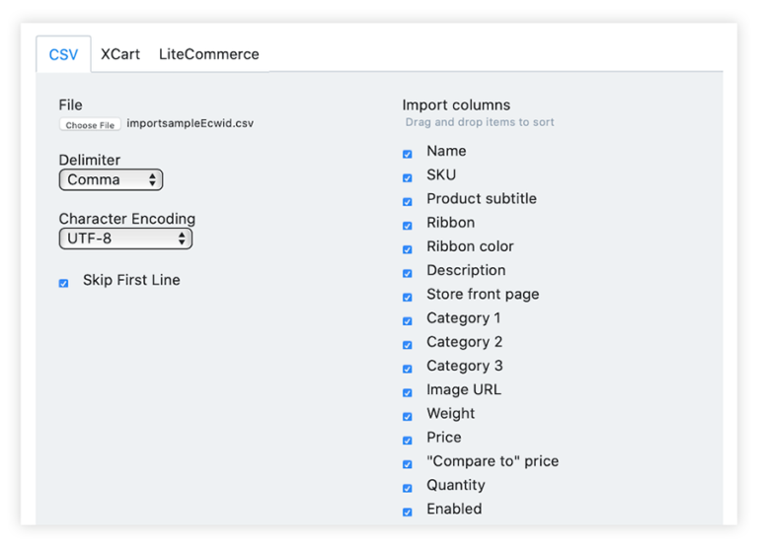
Task: Uncheck the Description column
Action: tap(408, 273)
